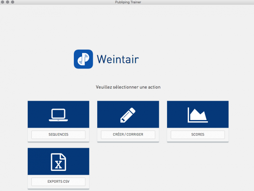Screen dimensions: 254x191
Task: Open Sequences with the SEQUENCES button
Action: 58,135
